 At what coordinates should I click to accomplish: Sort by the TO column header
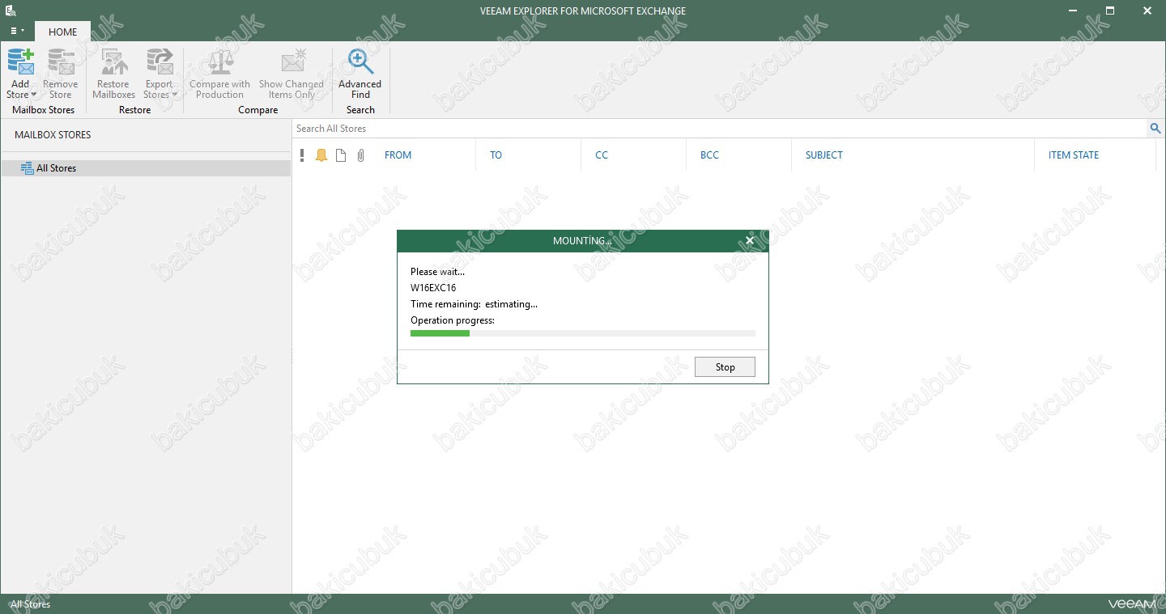pyautogui.click(x=496, y=155)
